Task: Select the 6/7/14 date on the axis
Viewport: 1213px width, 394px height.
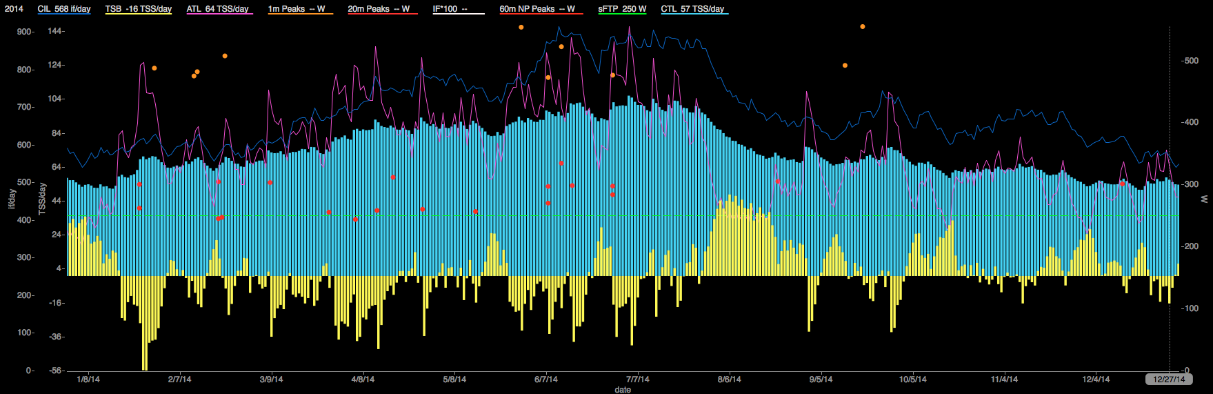Action: click(546, 380)
